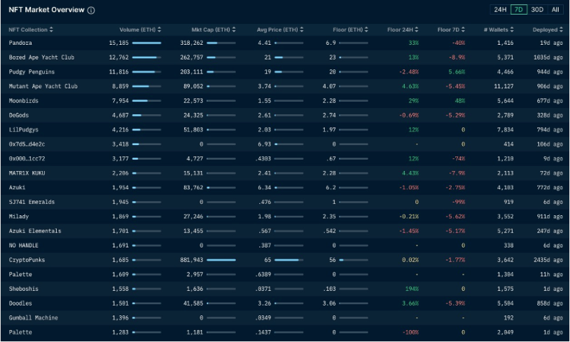Click the MATR1X KUKU collection name
The width and height of the screenshot is (570, 342).
(27, 173)
